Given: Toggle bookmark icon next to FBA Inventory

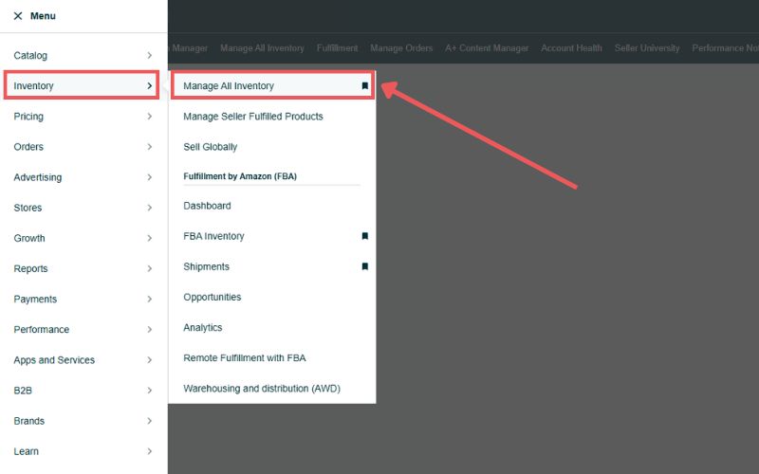Looking at the screenshot, I should tap(365, 236).
